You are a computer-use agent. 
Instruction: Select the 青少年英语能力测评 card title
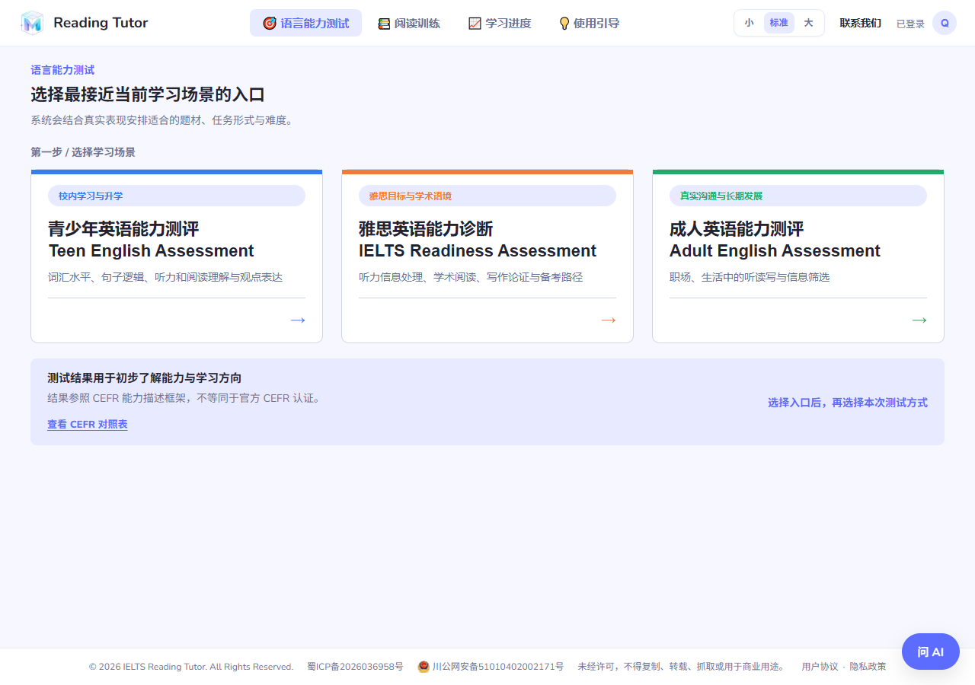[123, 229]
